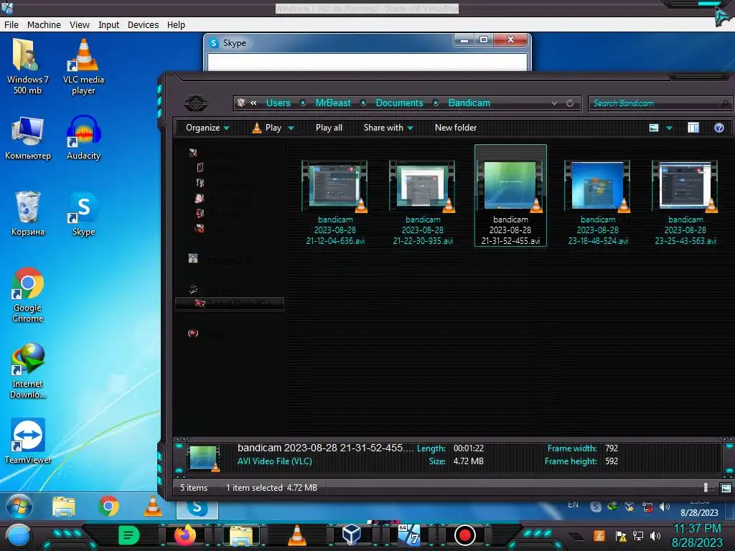Open VLC cone on the host taskbar
The image size is (735, 551).
[x=296, y=535]
